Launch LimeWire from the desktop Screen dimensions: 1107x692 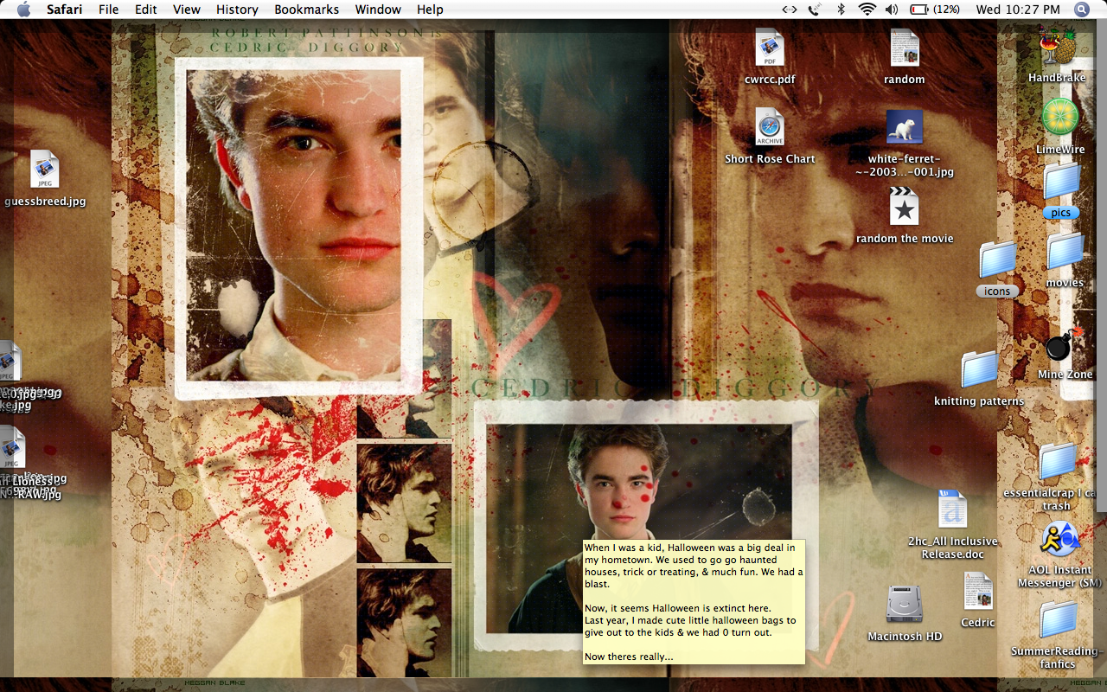[1059, 118]
